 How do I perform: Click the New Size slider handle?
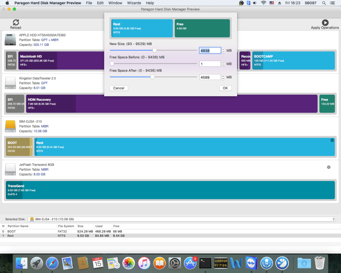[x=155, y=50]
